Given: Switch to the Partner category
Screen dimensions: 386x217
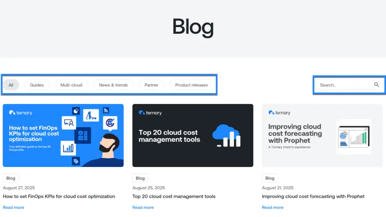Looking at the screenshot, I should point(151,85).
